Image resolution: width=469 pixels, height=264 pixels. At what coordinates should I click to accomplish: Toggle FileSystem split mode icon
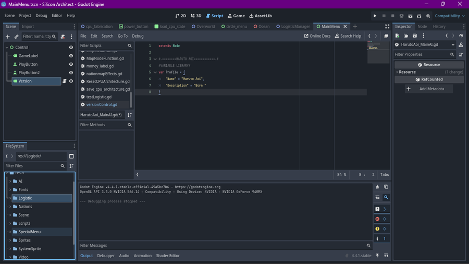(71, 156)
